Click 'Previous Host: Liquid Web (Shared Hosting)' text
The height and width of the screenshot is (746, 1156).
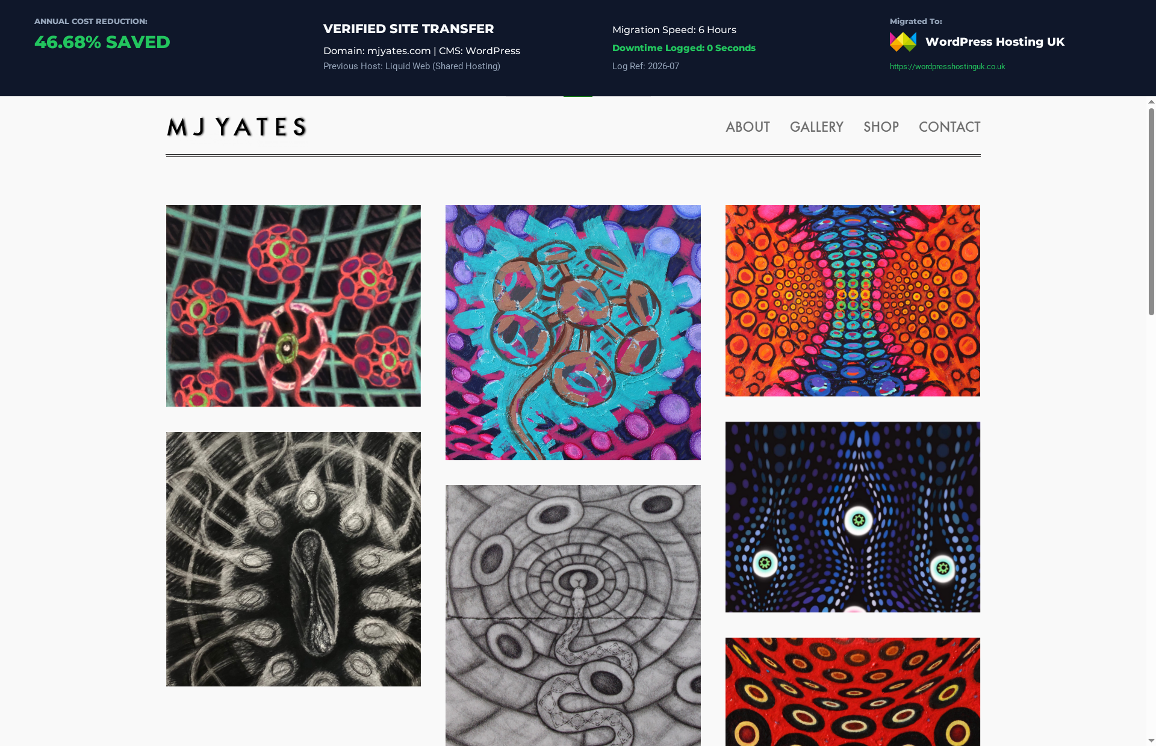point(411,66)
